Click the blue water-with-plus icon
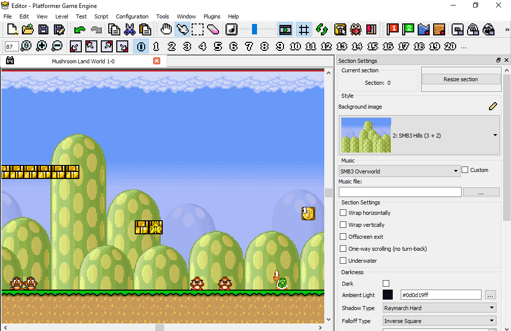 [x=424, y=29]
